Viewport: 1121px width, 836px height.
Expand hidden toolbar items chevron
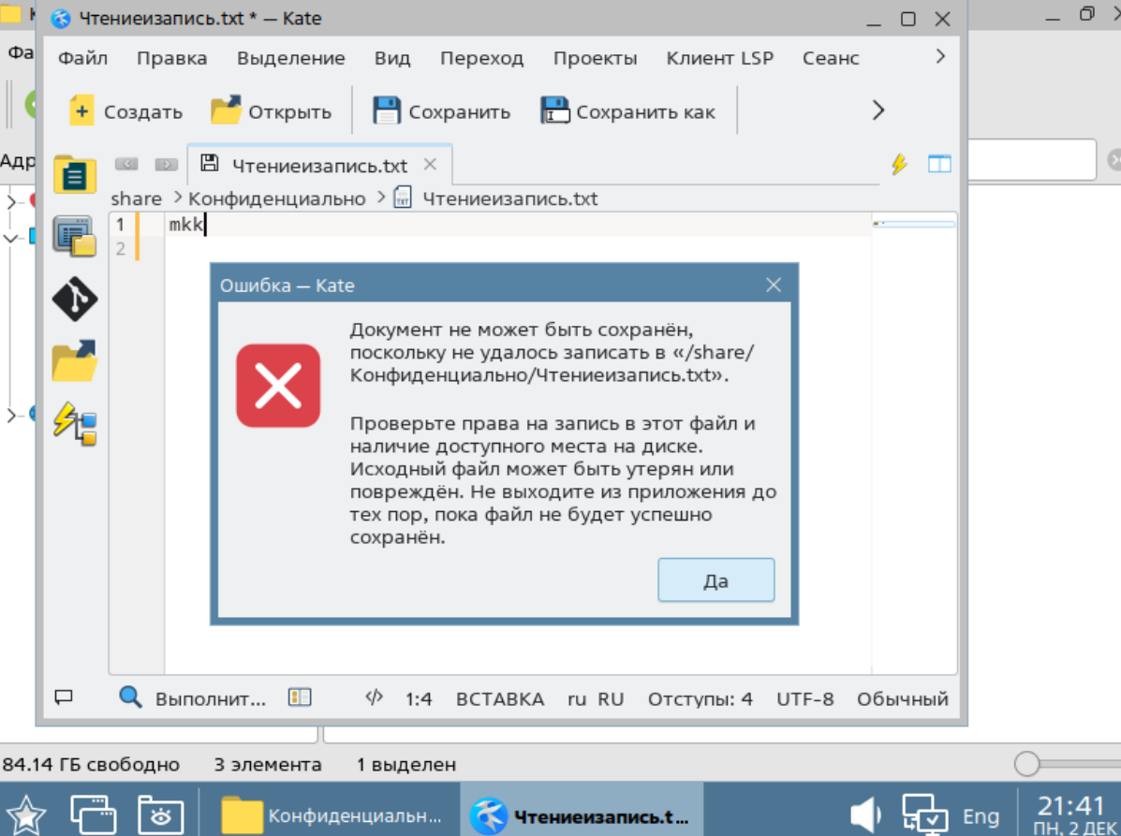click(x=878, y=110)
